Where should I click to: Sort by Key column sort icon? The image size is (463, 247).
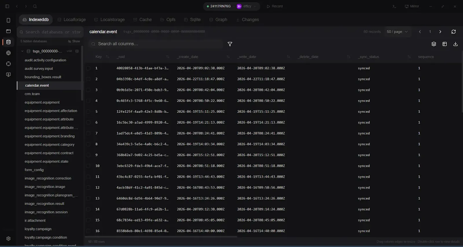[x=107, y=57]
